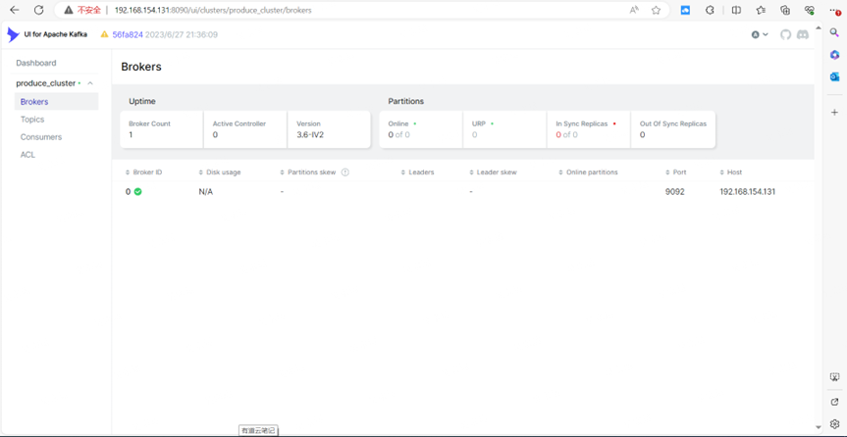
Task: Sort by Host column
Action: (x=731, y=172)
